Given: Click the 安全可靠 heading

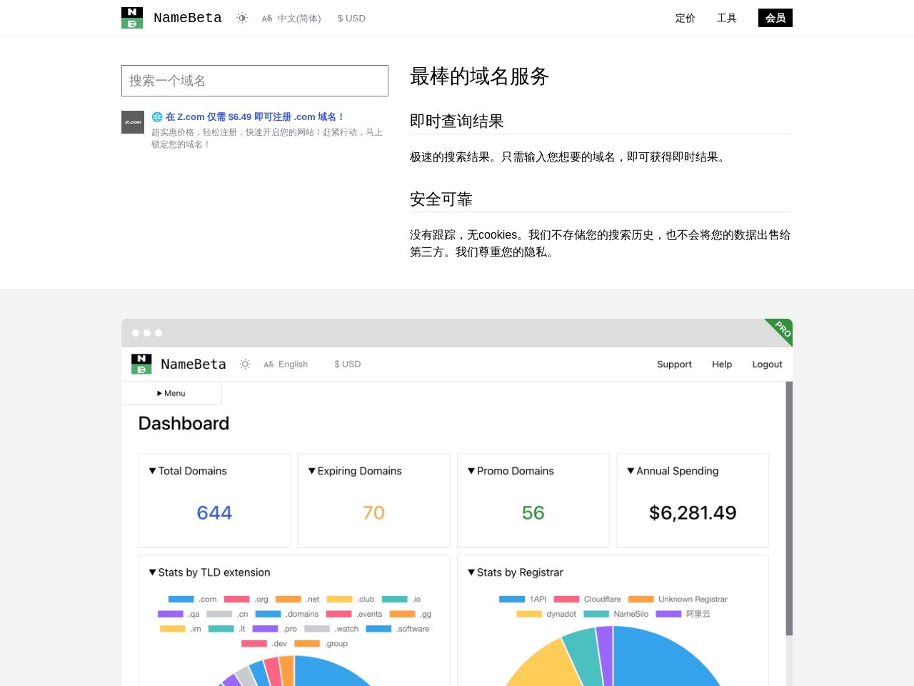Looking at the screenshot, I should pos(441,199).
